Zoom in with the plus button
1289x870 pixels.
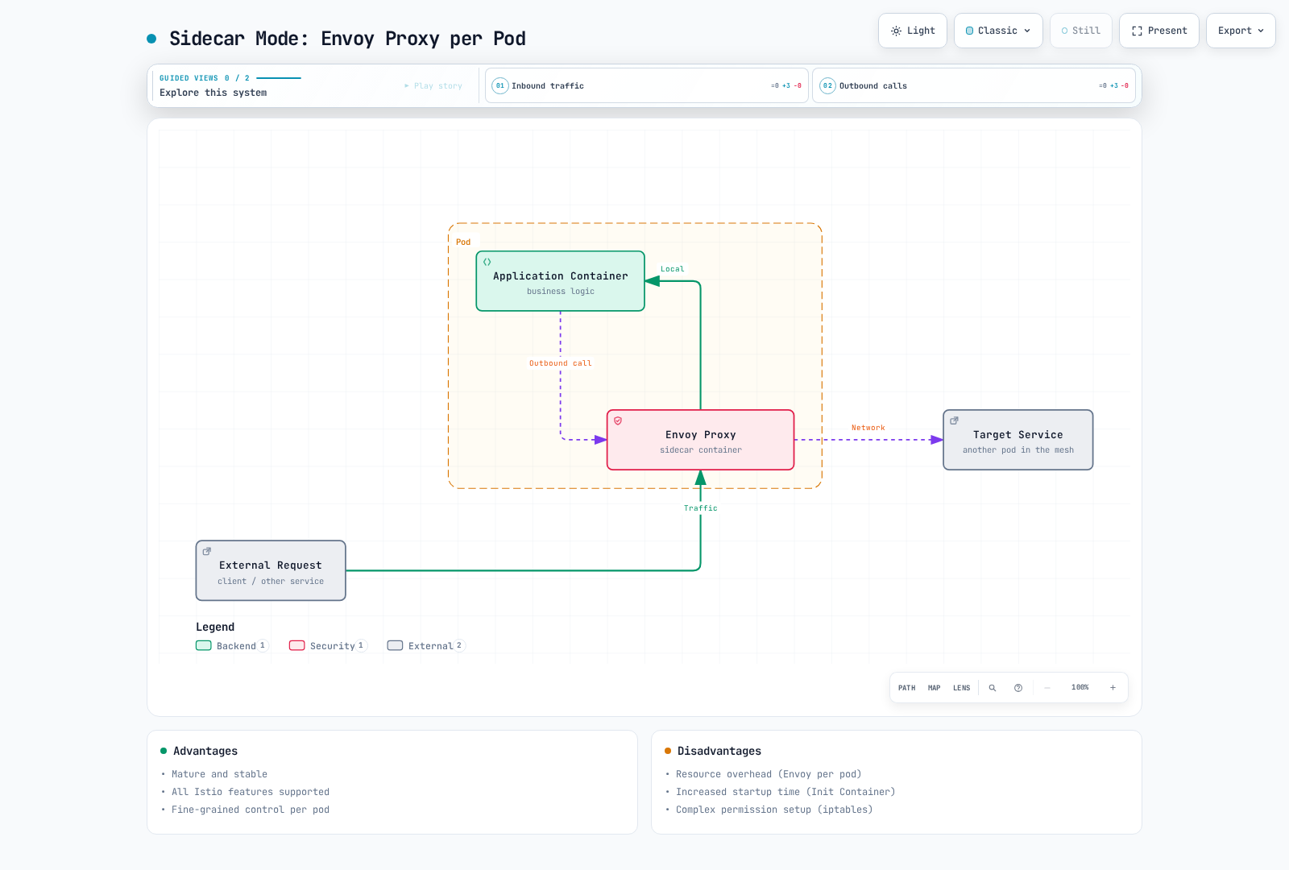click(x=1113, y=688)
